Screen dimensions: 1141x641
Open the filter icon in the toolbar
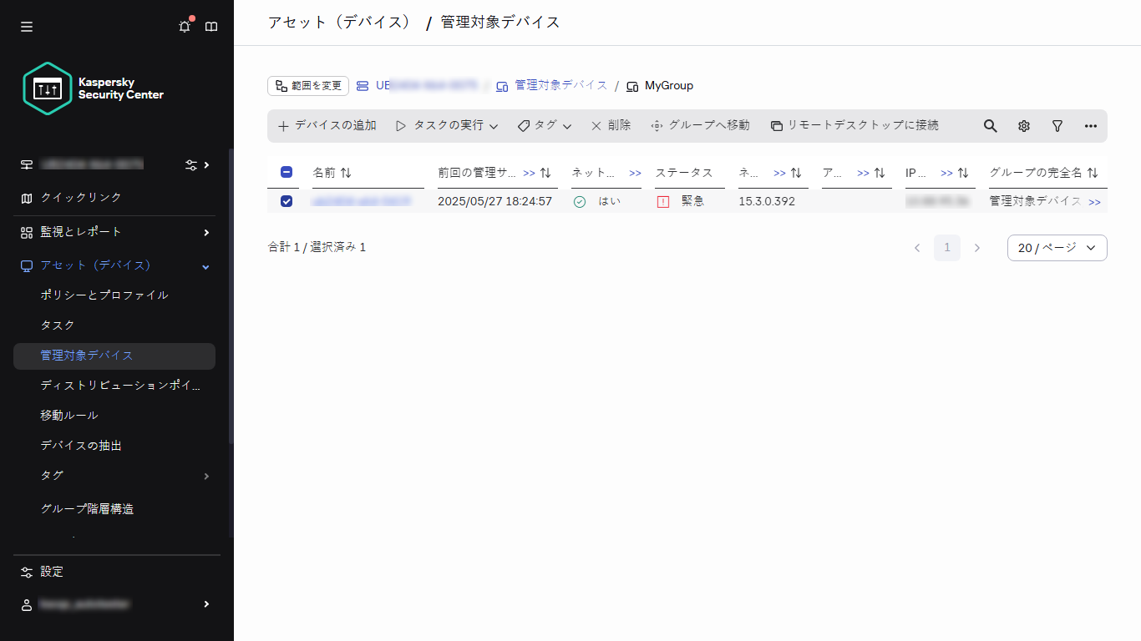click(x=1057, y=125)
